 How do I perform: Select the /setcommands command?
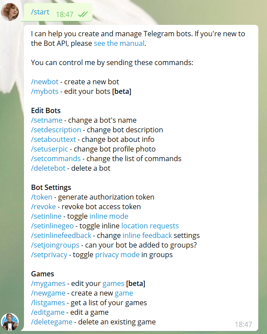(x=56, y=158)
